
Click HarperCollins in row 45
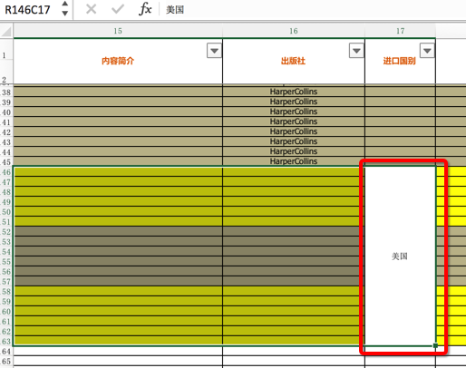point(294,161)
